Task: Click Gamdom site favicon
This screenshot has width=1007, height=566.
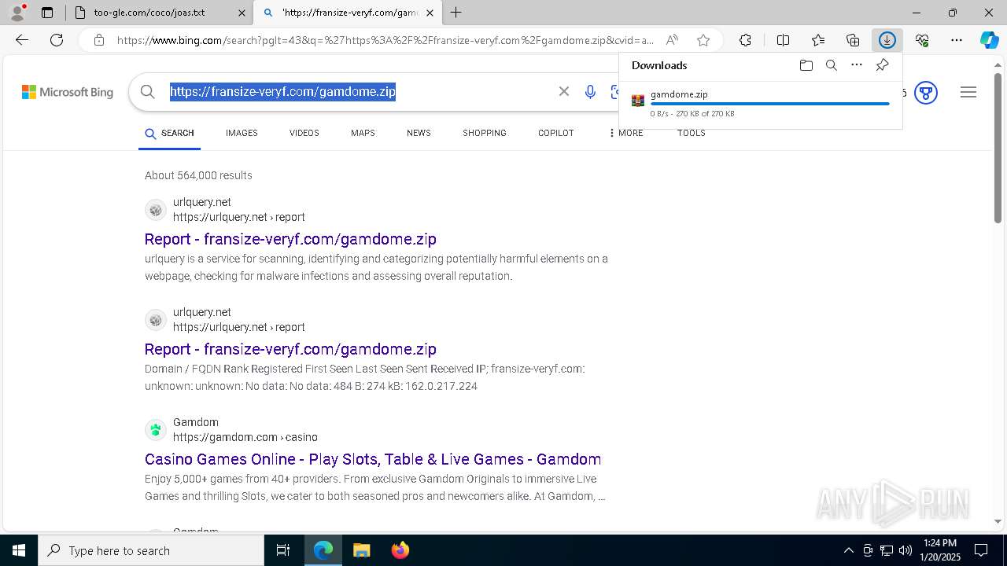Action: 156,430
